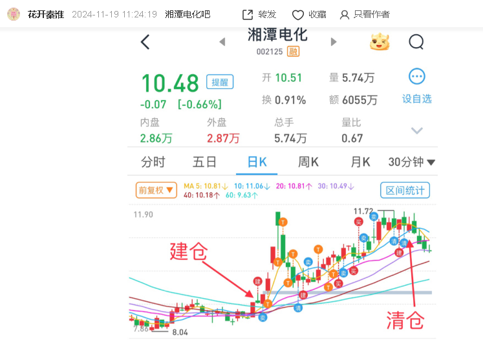Click the 设自选 more options circle icon
Image resolution: width=483 pixels, height=340 pixels.
coord(417,77)
